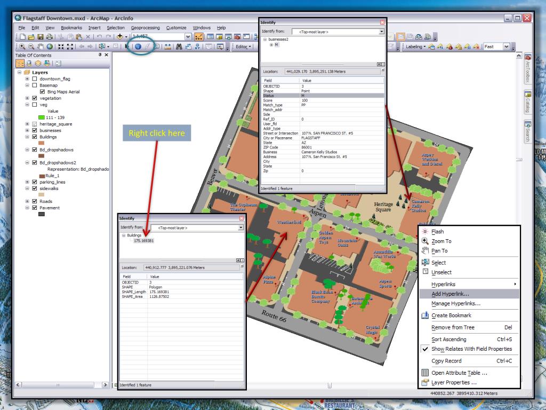
Task: Print the map using the printer icon
Action: click(x=50, y=37)
